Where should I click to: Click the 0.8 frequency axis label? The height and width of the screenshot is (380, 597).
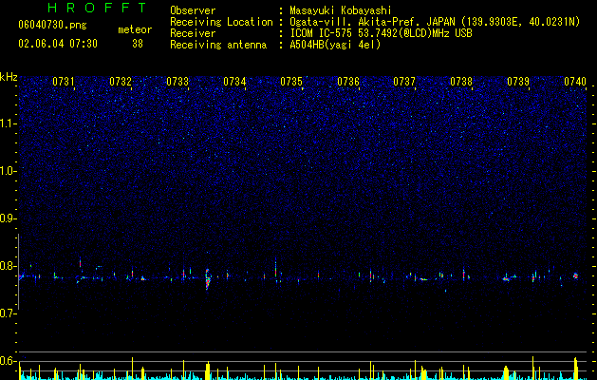(x=9, y=266)
